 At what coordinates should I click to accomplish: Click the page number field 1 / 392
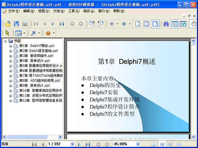59,144
